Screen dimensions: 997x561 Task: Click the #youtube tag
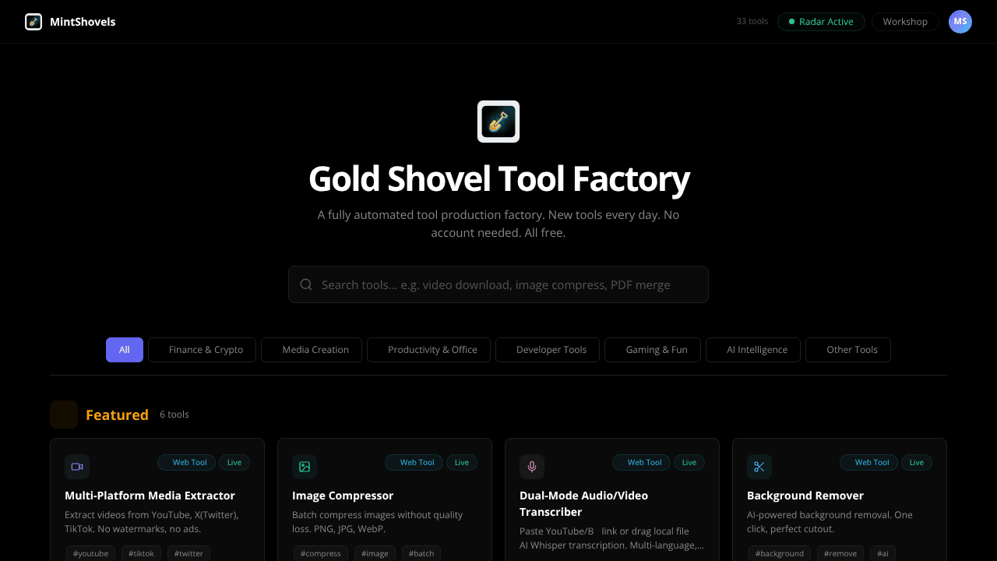91,553
